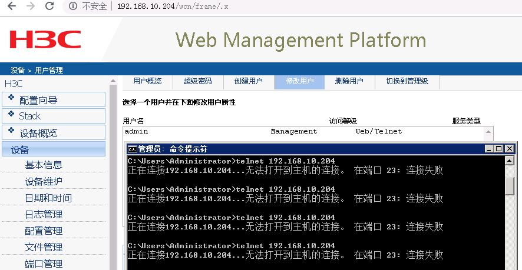This screenshot has height=270, width=522.
Task: Open 基本信息 in the sidebar
Action: 44,165
